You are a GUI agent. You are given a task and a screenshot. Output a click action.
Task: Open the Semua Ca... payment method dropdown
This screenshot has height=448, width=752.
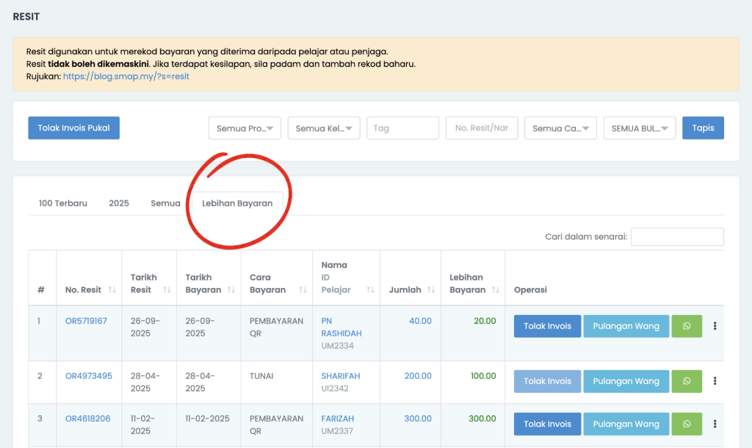coord(560,129)
